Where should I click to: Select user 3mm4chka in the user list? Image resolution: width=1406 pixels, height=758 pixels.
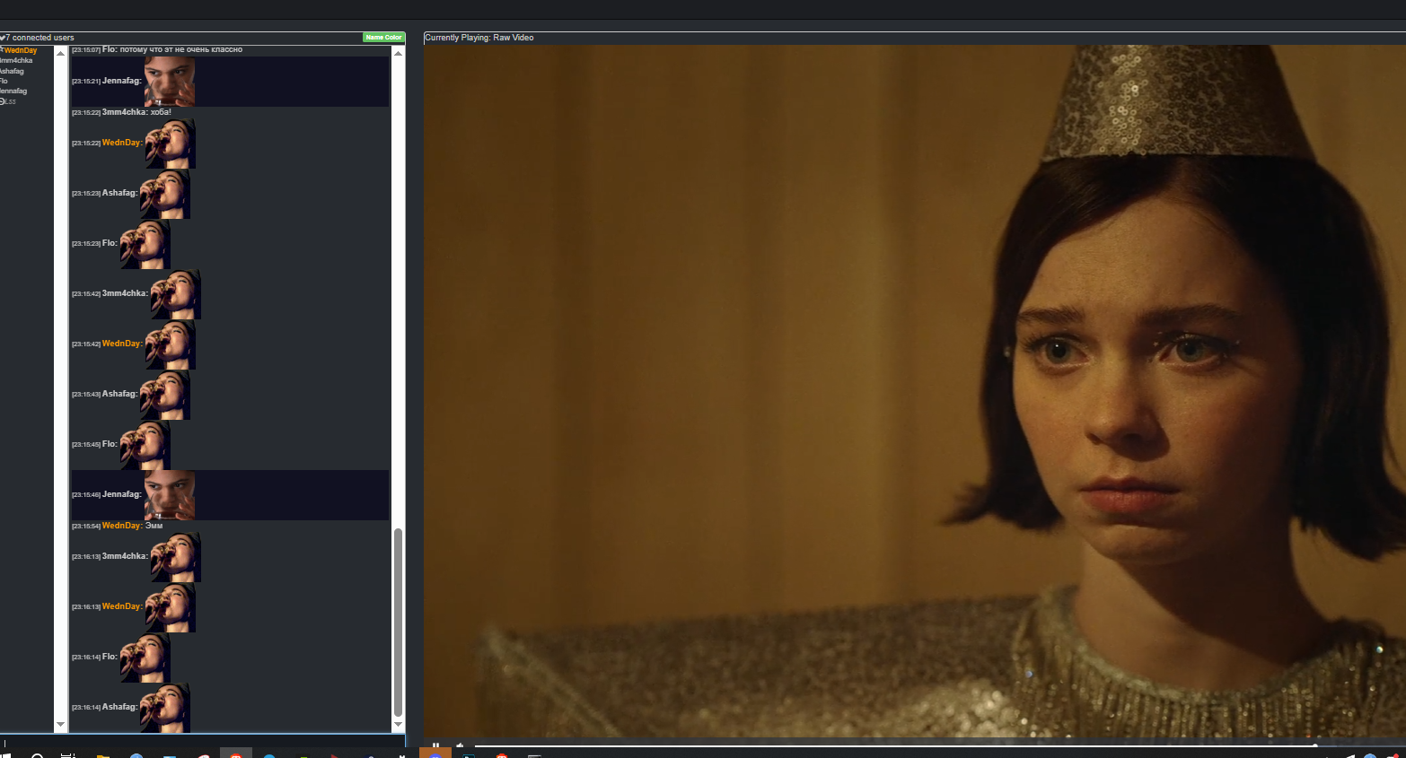(x=16, y=61)
